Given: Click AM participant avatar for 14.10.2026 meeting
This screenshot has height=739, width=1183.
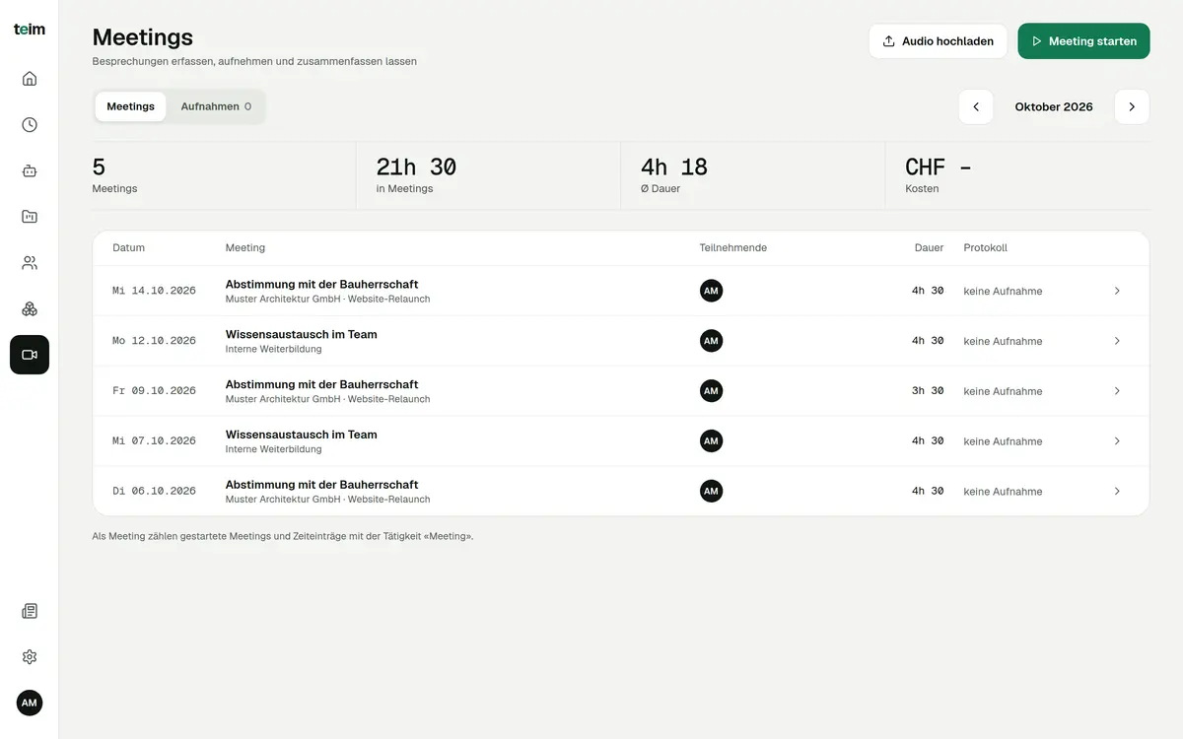Looking at the screenshot, I should [x=711, y=291].
